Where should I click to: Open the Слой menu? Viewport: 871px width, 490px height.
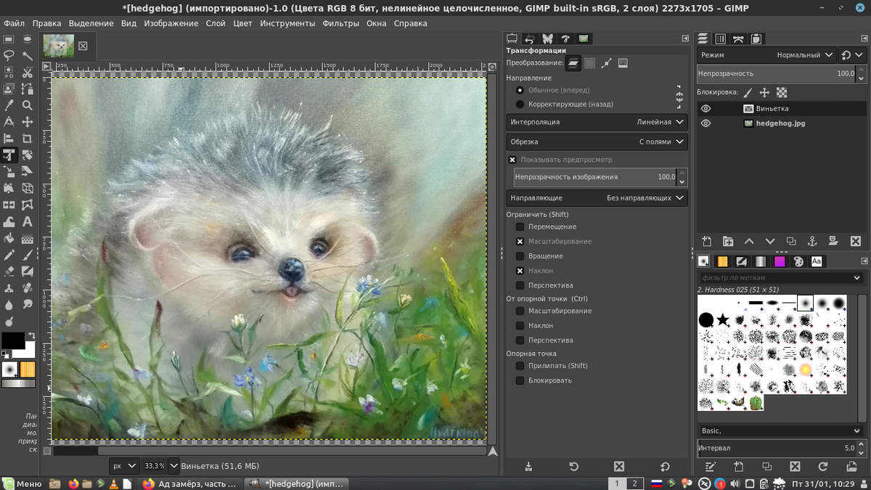[216, 23]
